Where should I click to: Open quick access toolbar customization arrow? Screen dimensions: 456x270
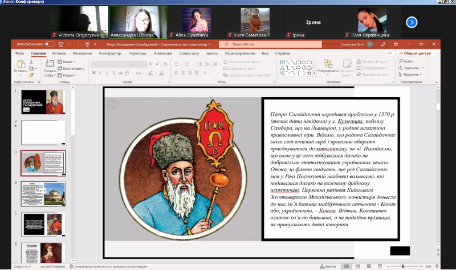(x=95, y=44)
